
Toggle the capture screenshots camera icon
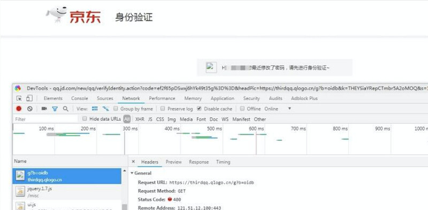tap(44, 108)
